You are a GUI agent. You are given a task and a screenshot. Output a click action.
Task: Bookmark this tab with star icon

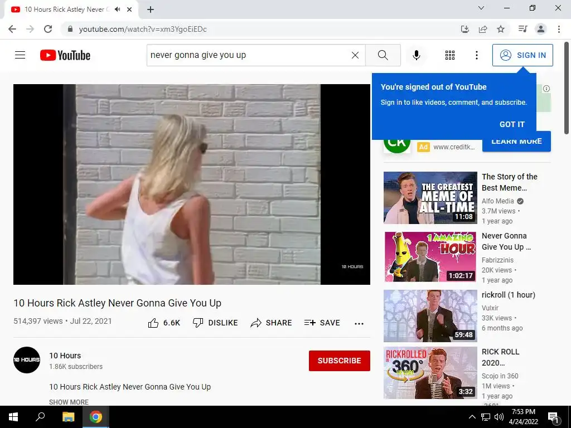click(x=501, y=29)
